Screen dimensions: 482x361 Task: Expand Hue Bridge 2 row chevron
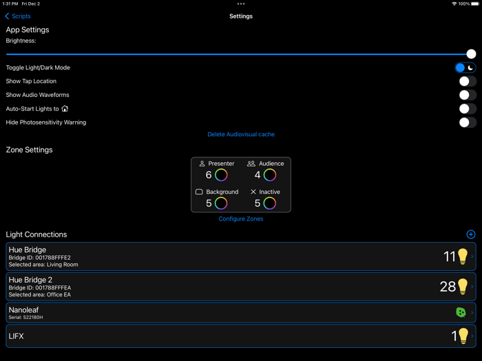pos(472,287)
